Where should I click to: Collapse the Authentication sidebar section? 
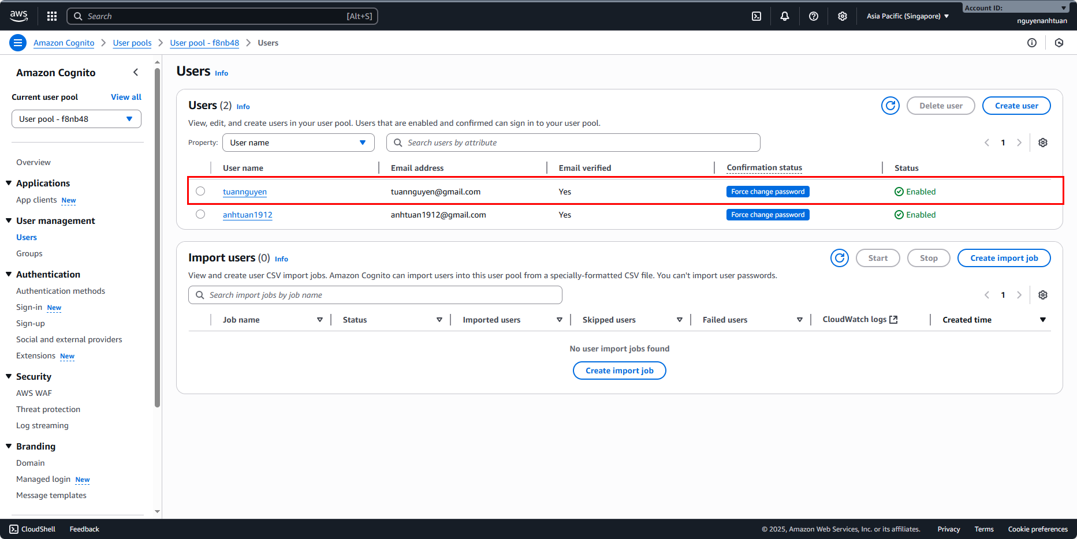[9, 274]
